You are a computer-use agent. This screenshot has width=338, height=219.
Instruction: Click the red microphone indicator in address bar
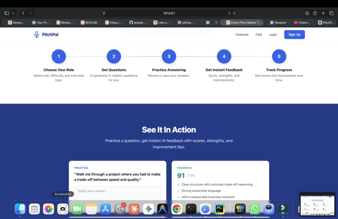click(x=229, y=13)
